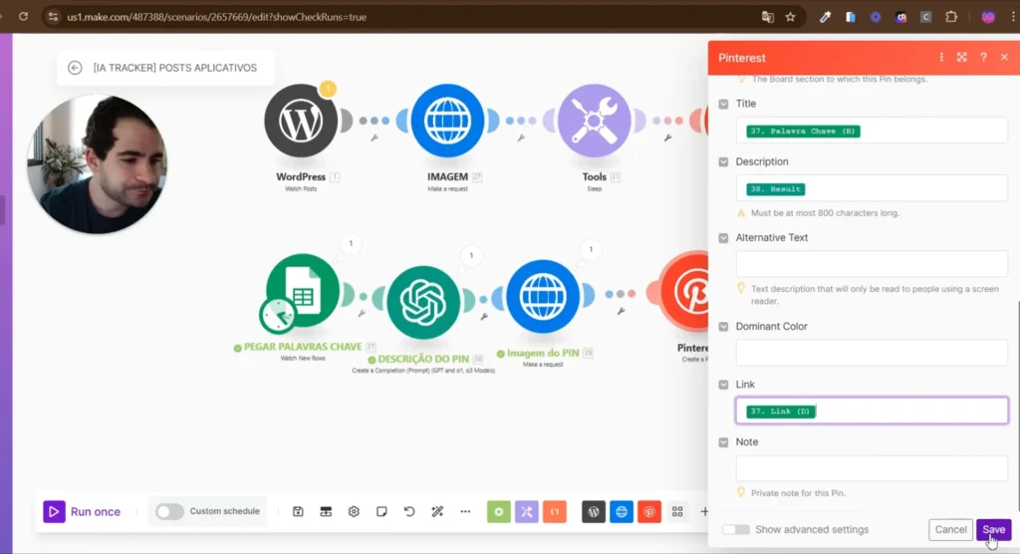Click the undo arrow in bottom toolbar
This screenshot has width=1020, height=554.
point(409,512)
